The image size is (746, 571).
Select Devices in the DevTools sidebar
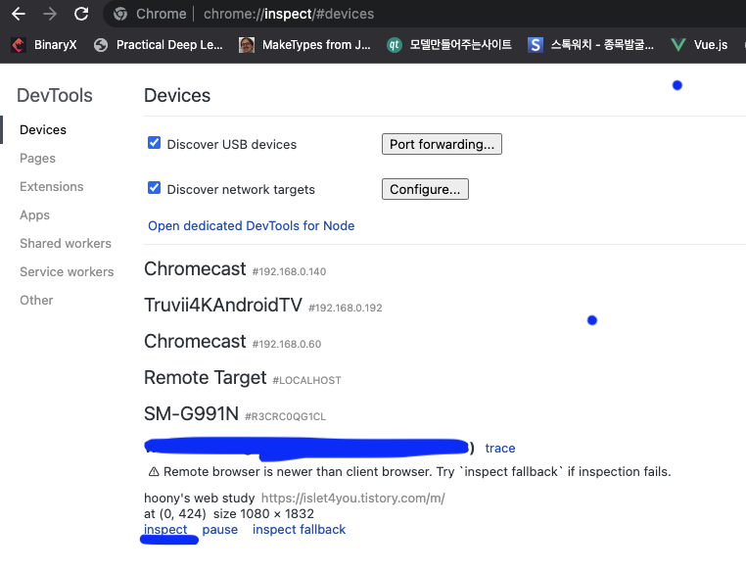(43, 130)
